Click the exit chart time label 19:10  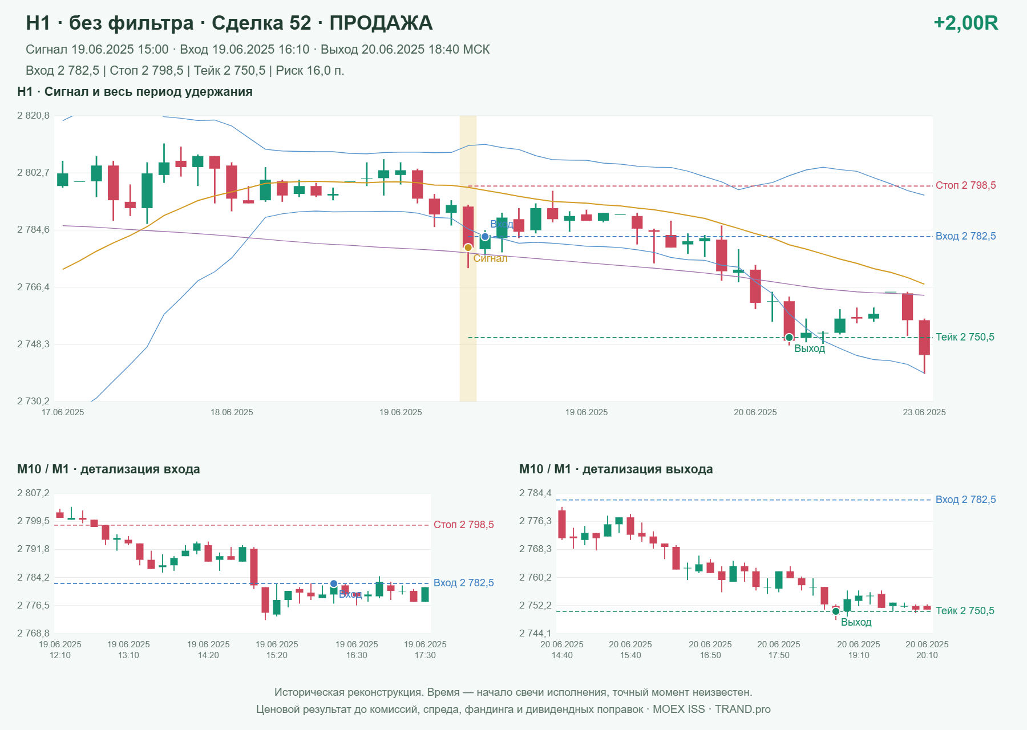point(859,655)
